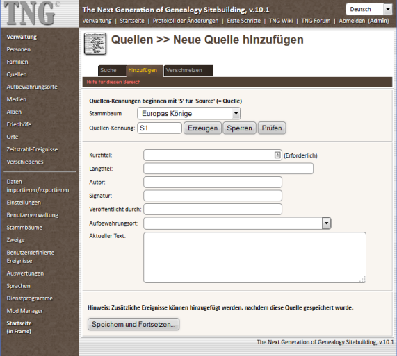Click the Prüfen button
This screenshot has width=397, height=356.
(272, 128)
